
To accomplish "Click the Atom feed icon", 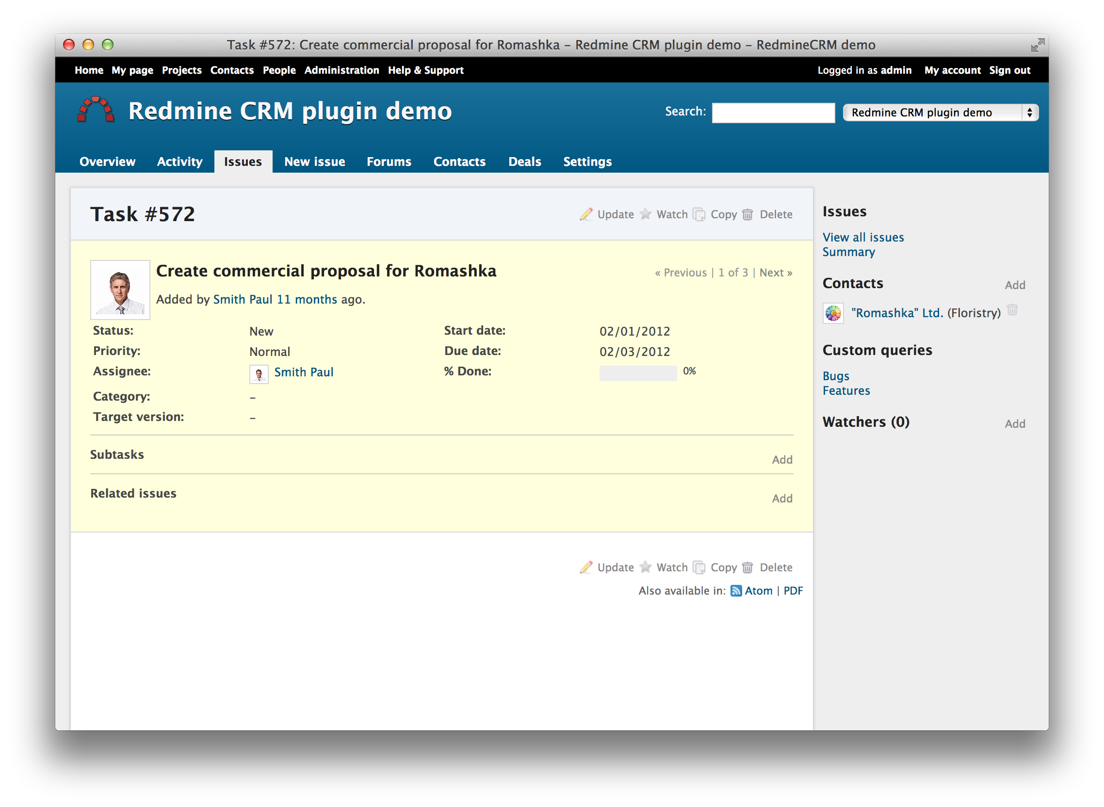I will click(736, 591).
